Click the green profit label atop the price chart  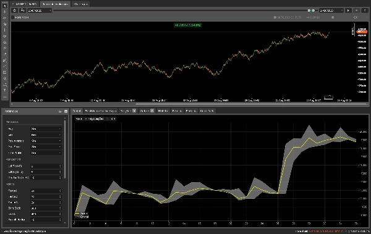click(x=187, y=25)
